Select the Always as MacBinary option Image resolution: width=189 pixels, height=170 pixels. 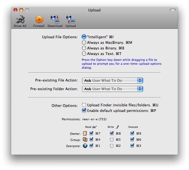click(x=84, y=42)
